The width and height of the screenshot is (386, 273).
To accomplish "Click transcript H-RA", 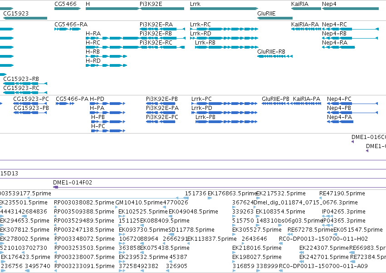I will tap(113, 38).
